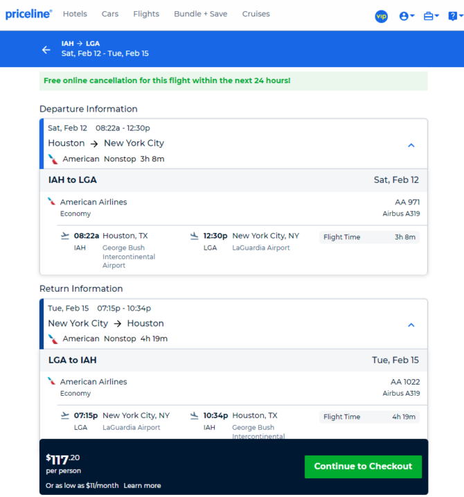Screen dimensions: 464x497
Task: Collapse the Houston to New York departure details
Action: click(411, 145)
